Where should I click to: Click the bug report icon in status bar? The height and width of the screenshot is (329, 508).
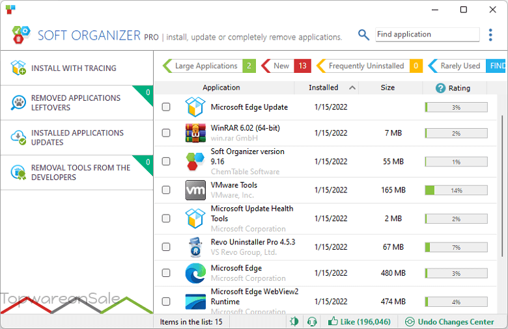tap(294, 322)
